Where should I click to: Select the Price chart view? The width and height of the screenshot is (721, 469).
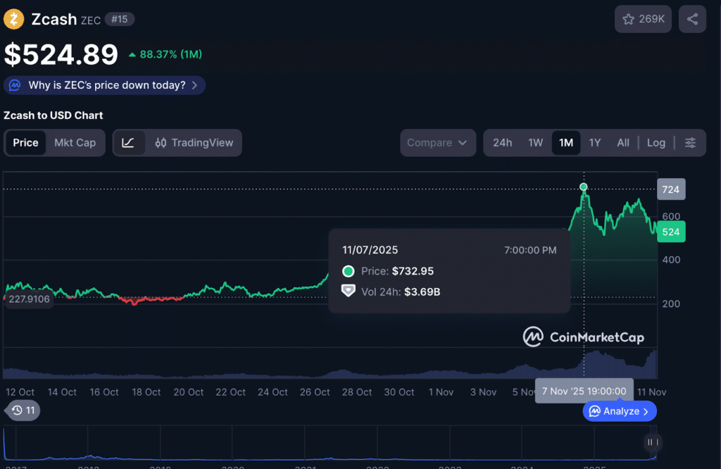26,143
